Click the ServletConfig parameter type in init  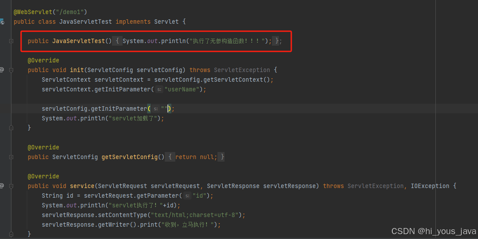(x=110, y=70)
